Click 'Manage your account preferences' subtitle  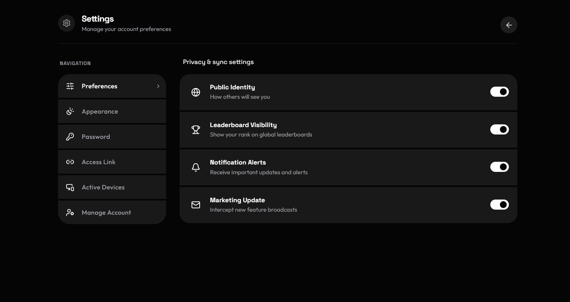point(126,29)
